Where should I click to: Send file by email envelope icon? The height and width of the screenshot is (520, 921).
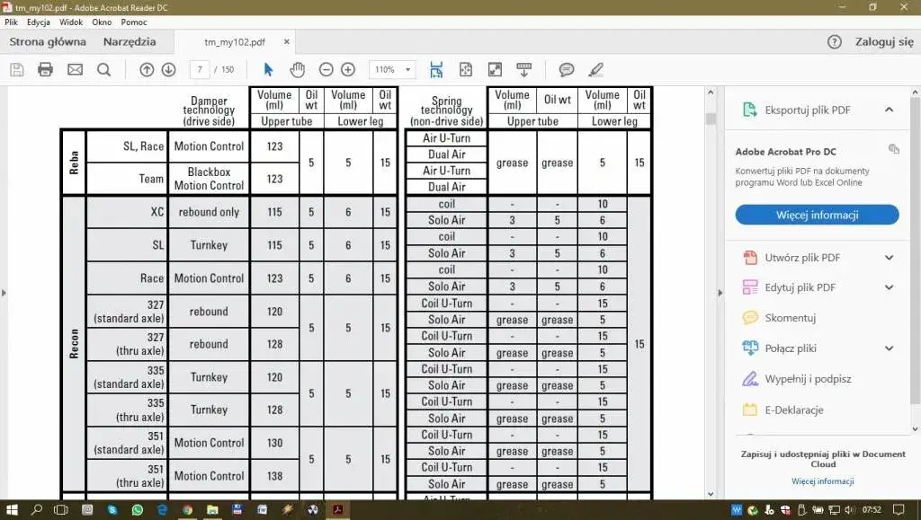click(76, 70)
